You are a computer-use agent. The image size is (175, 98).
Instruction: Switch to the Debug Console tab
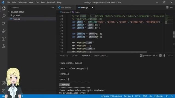[x=101, y=56]
